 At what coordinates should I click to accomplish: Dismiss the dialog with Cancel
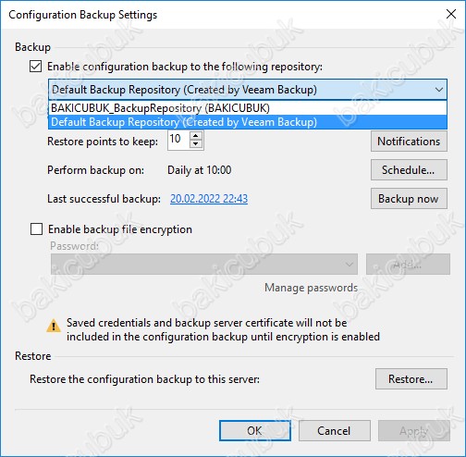tap(335, 431)
